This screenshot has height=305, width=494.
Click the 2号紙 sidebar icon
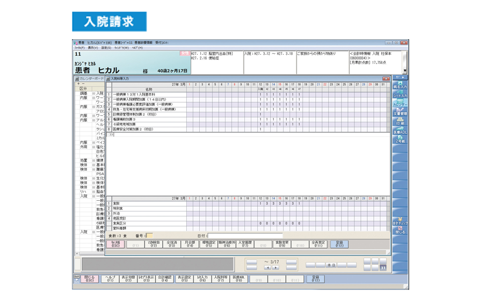pyautogui.click(x=400, y=139)
